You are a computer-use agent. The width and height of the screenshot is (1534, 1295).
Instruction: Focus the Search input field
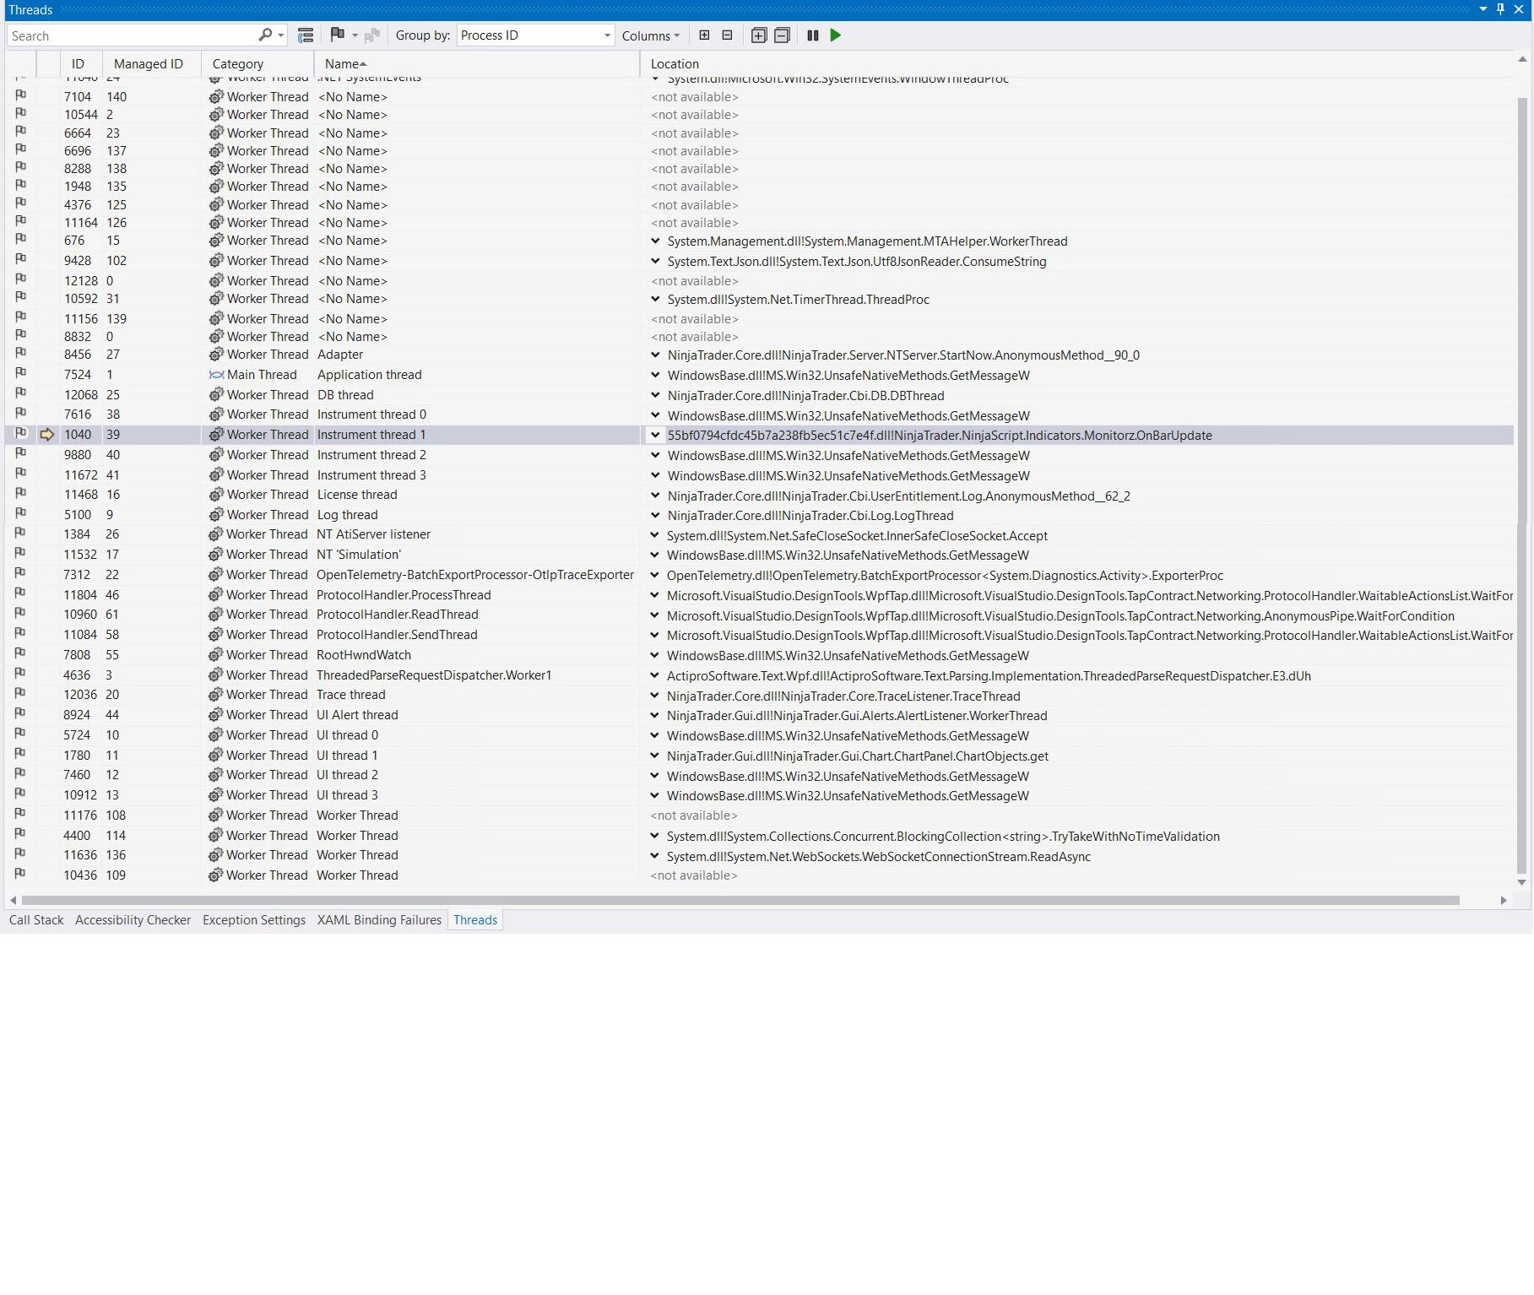132,35
